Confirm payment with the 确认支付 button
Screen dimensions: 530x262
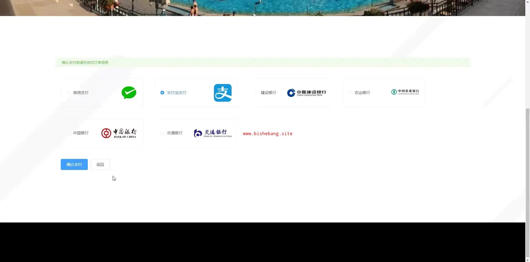point(74,164)
